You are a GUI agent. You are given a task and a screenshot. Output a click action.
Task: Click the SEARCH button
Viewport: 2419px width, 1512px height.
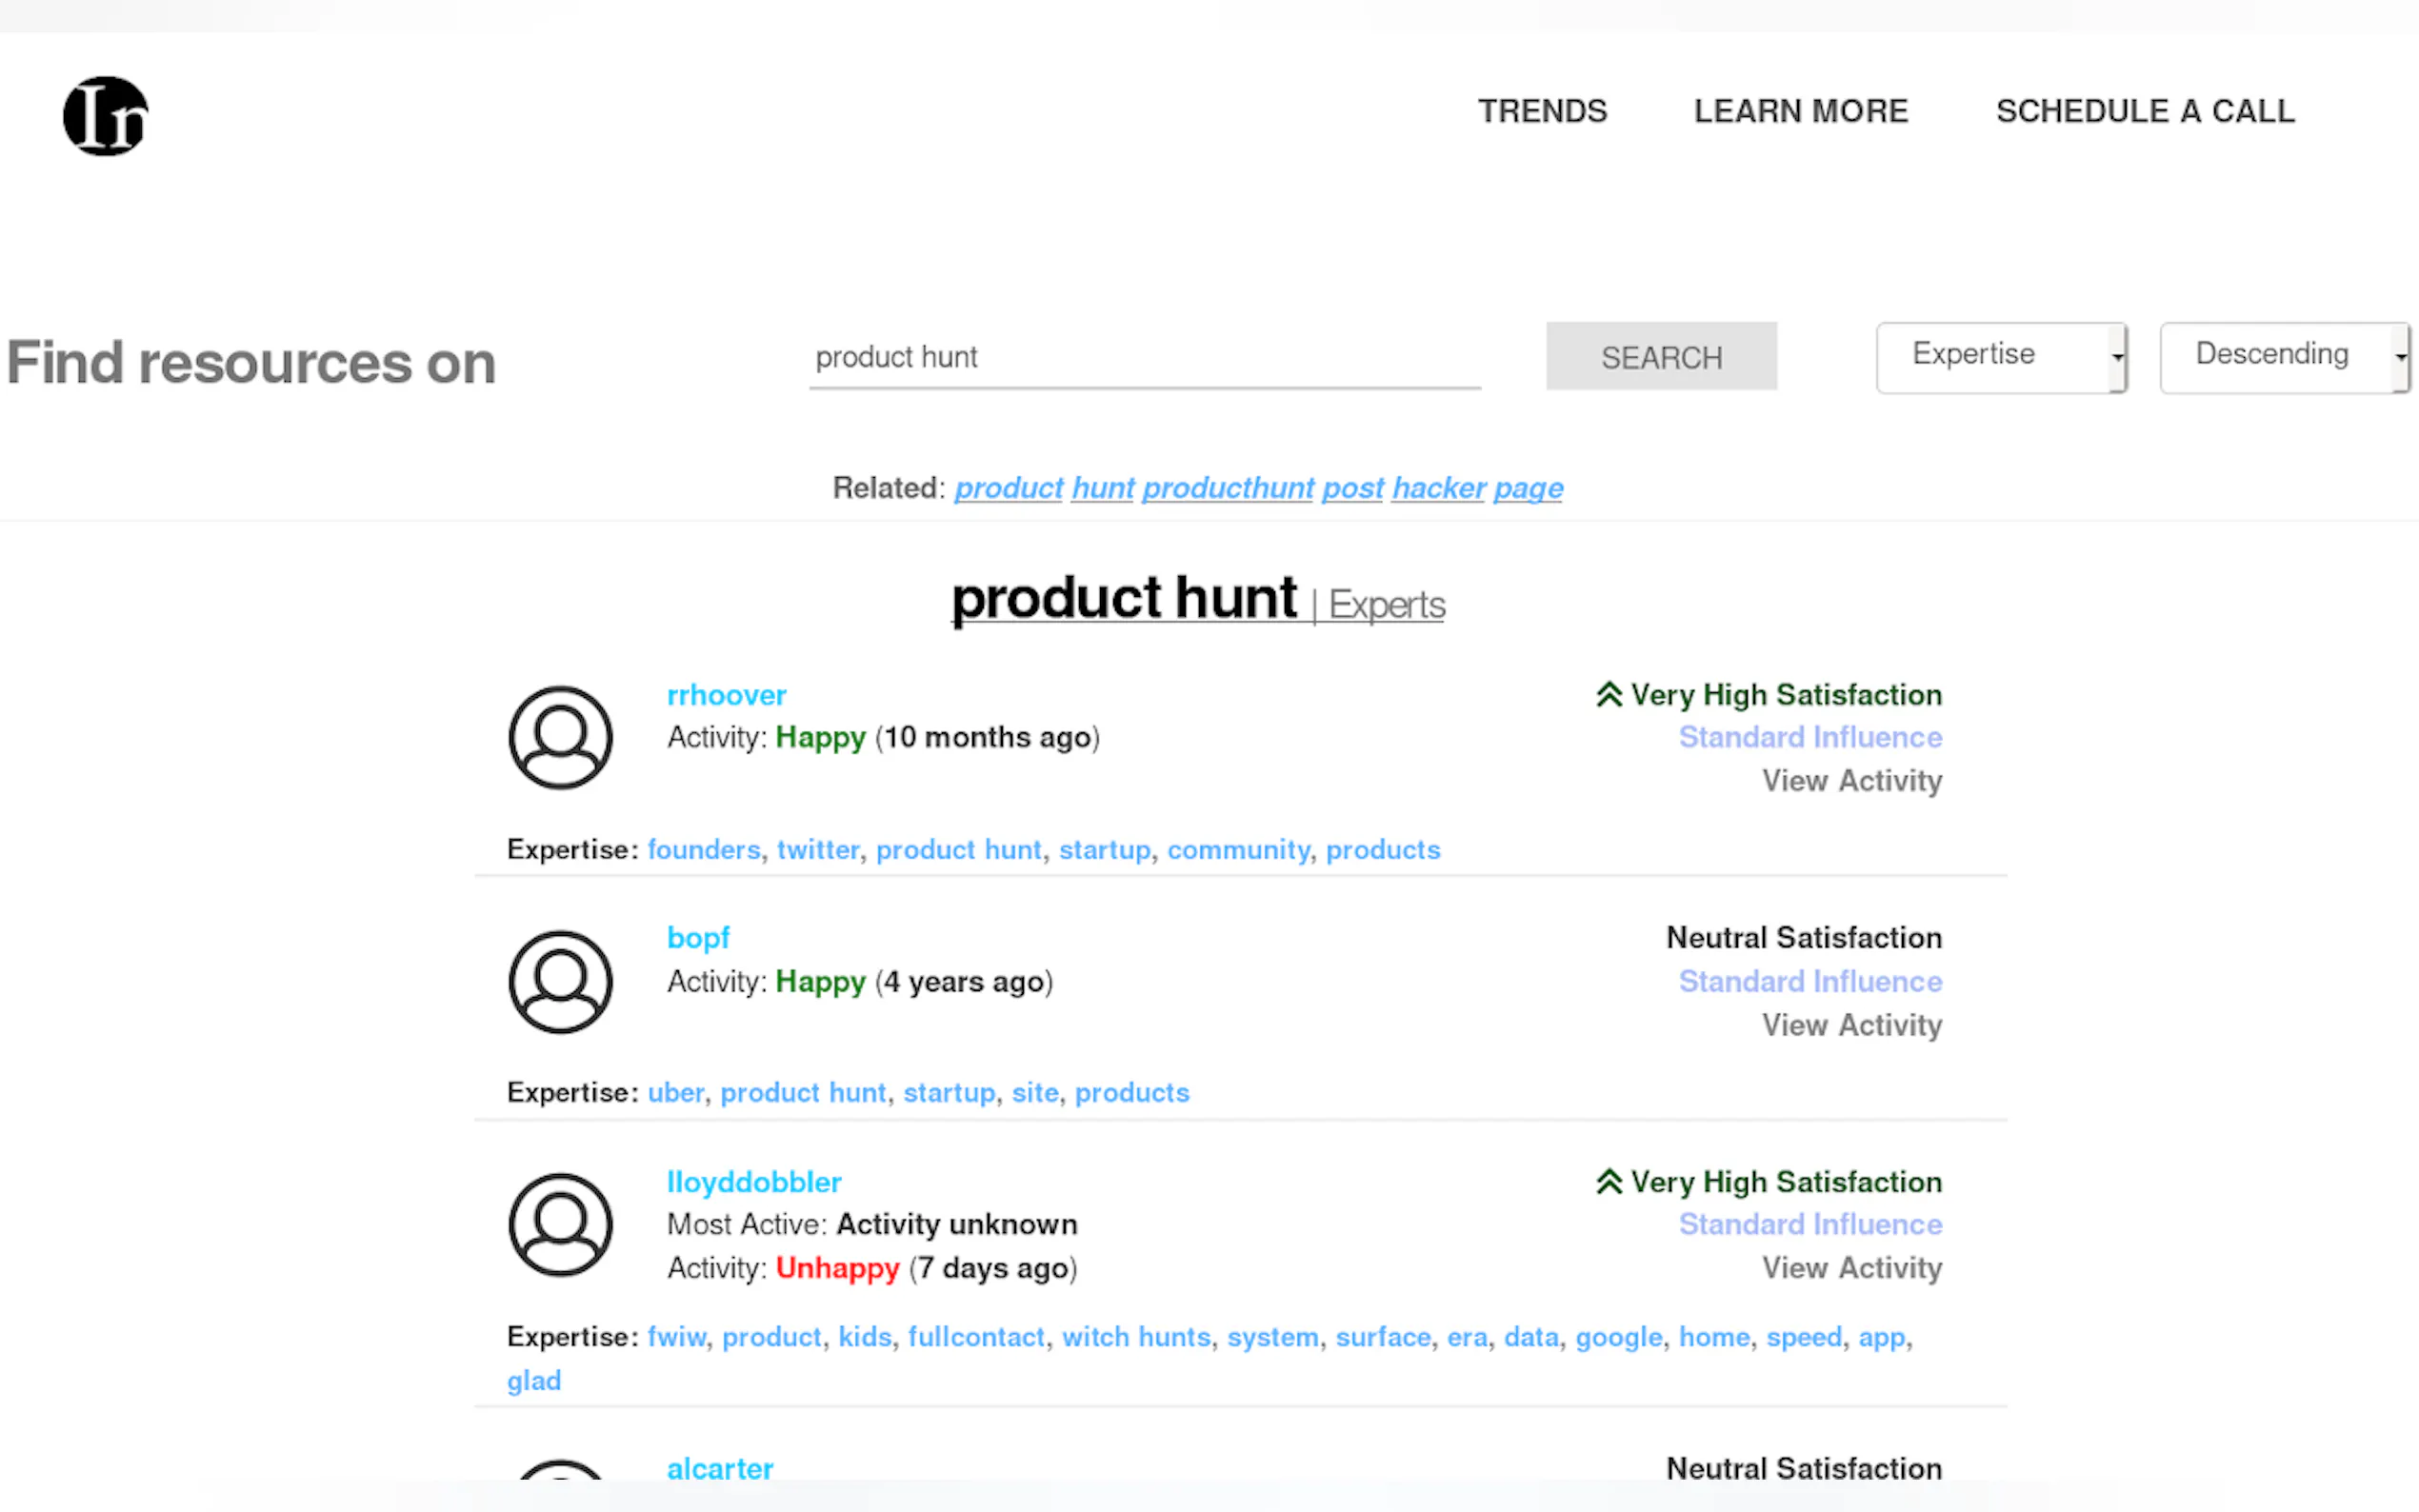(1661, 356)
